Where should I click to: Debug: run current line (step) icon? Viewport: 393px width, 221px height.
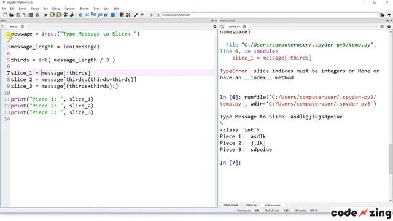pos(87,15)
